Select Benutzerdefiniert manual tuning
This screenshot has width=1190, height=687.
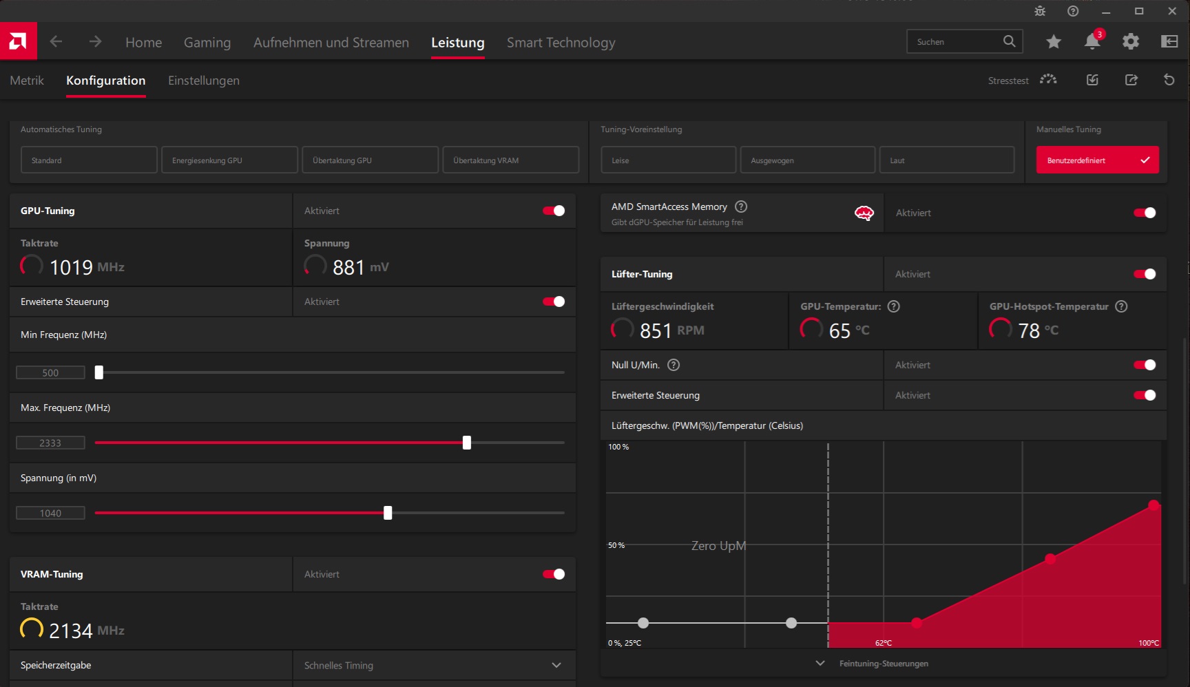[1098, 160]
